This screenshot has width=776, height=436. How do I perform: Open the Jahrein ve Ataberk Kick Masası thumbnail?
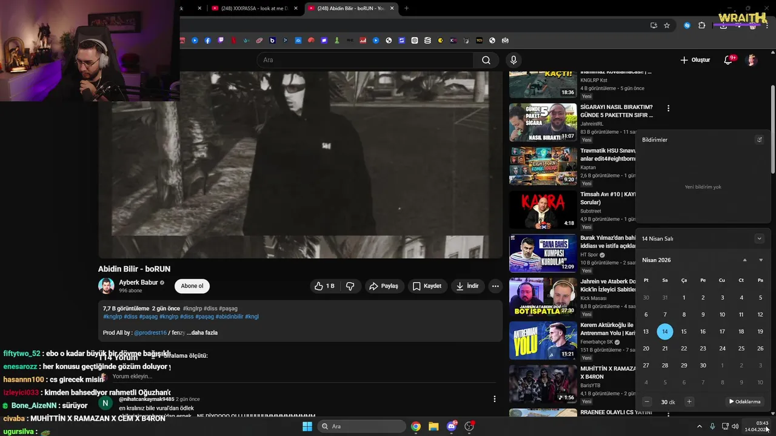coord(543,297)
